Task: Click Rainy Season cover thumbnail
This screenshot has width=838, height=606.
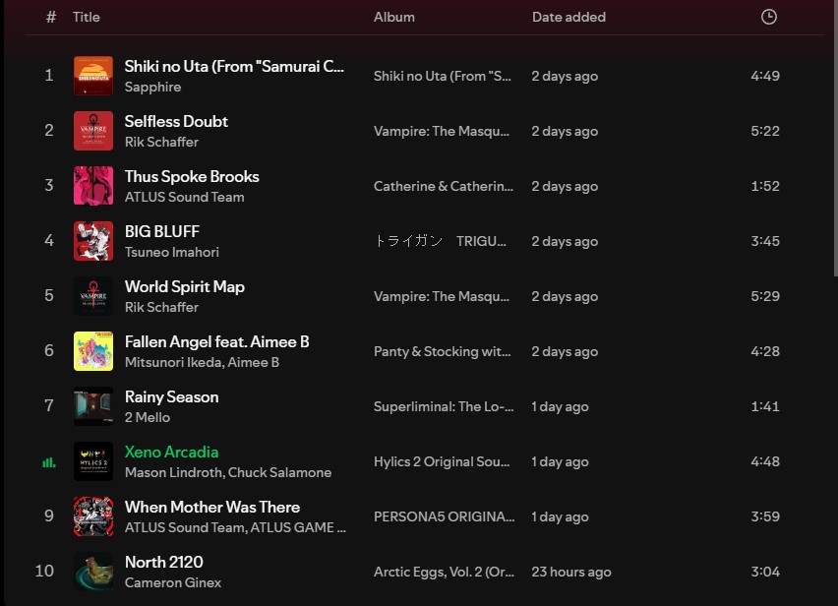Action: click(x=93, y=405)
